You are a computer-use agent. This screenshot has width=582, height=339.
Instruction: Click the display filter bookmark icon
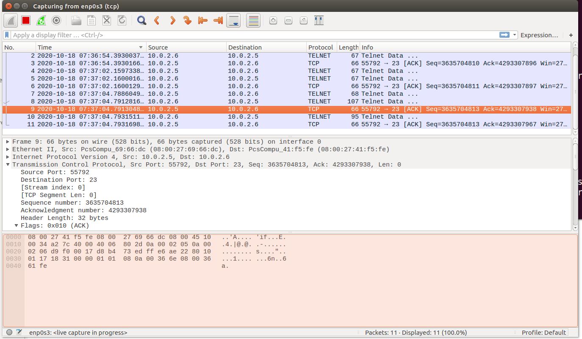pyautogui.click(x=7, y=35)
